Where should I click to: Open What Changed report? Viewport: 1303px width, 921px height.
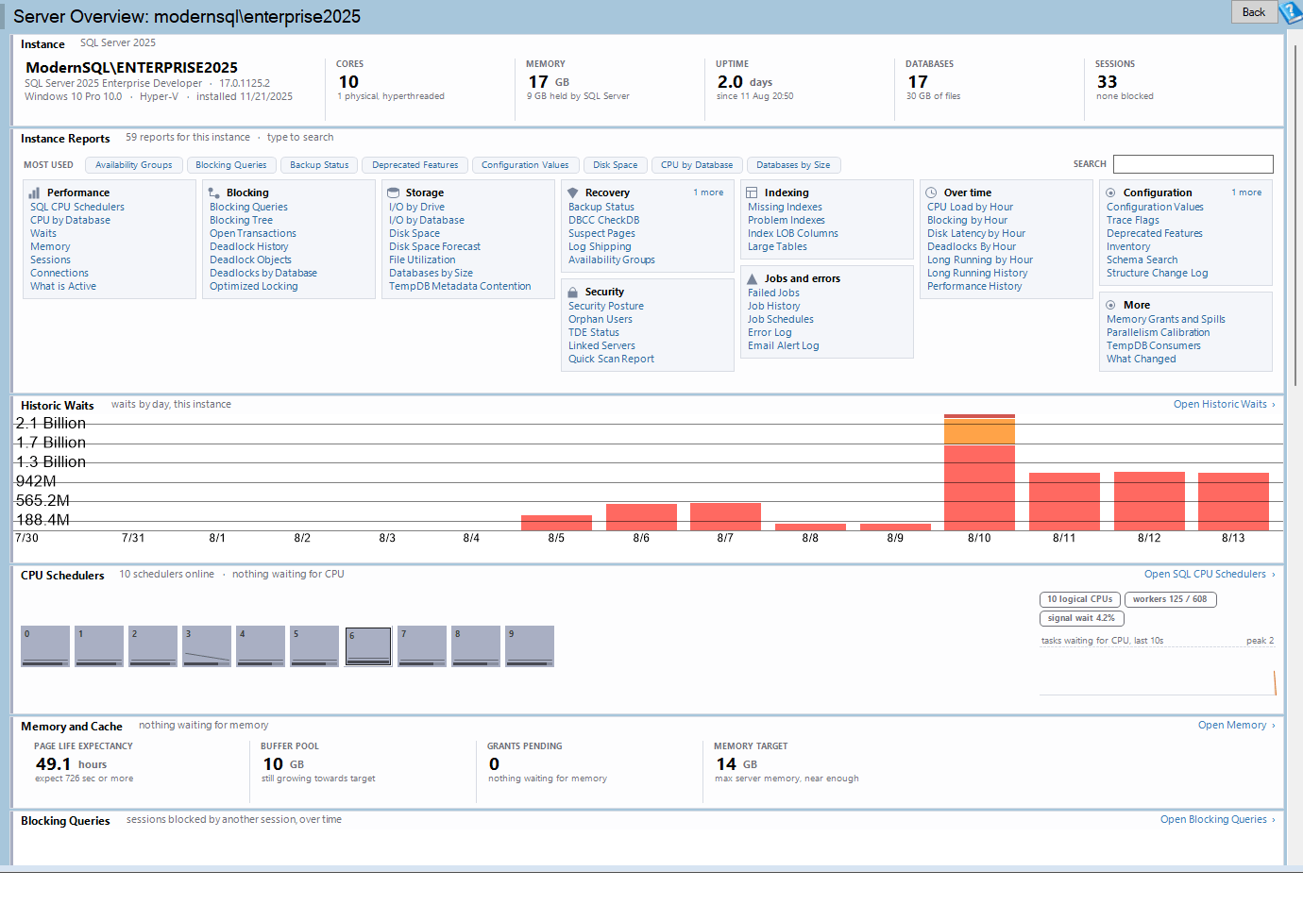point(1142,359)
